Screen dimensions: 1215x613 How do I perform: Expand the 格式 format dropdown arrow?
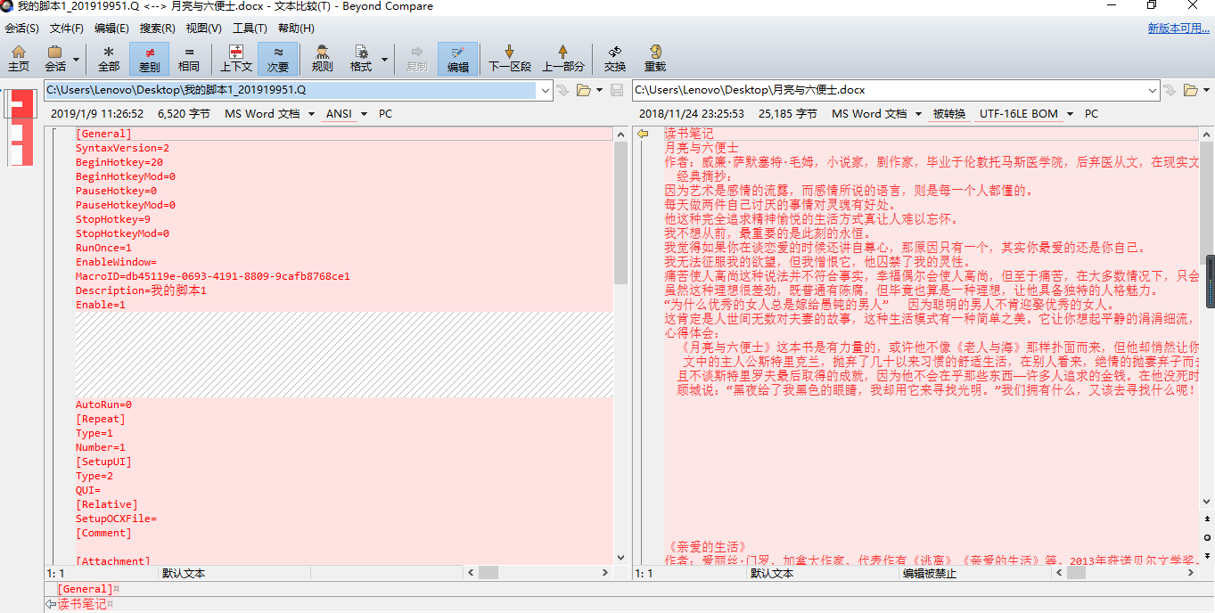coord(384,60)
